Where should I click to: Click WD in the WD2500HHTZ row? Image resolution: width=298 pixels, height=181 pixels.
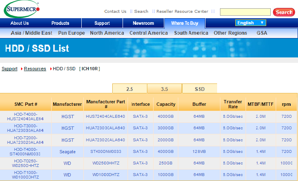(x=67, y=163)
